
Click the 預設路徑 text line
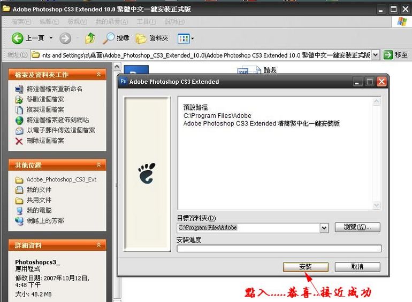click(195, 107)
